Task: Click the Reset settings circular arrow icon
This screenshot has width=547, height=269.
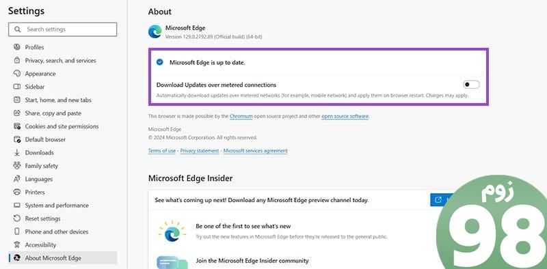Action: coord(16,218)
